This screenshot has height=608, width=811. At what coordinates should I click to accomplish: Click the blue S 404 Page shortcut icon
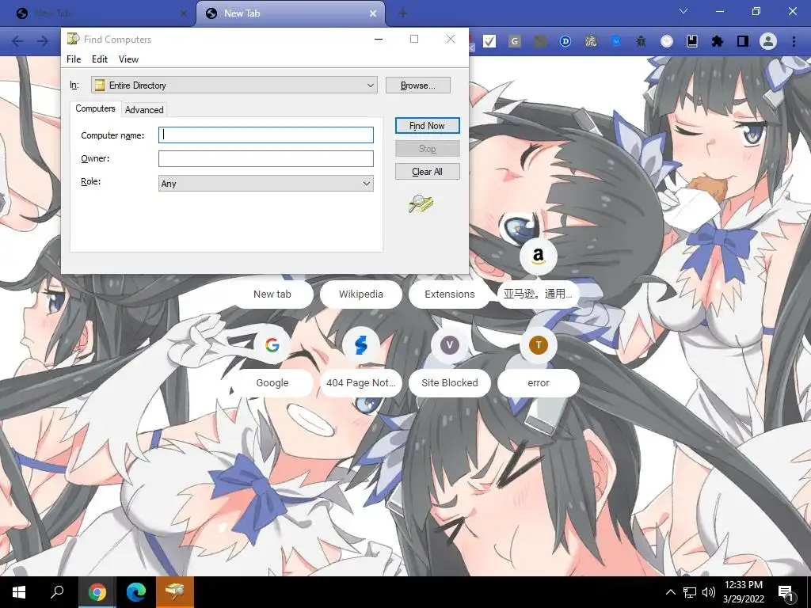361,345
